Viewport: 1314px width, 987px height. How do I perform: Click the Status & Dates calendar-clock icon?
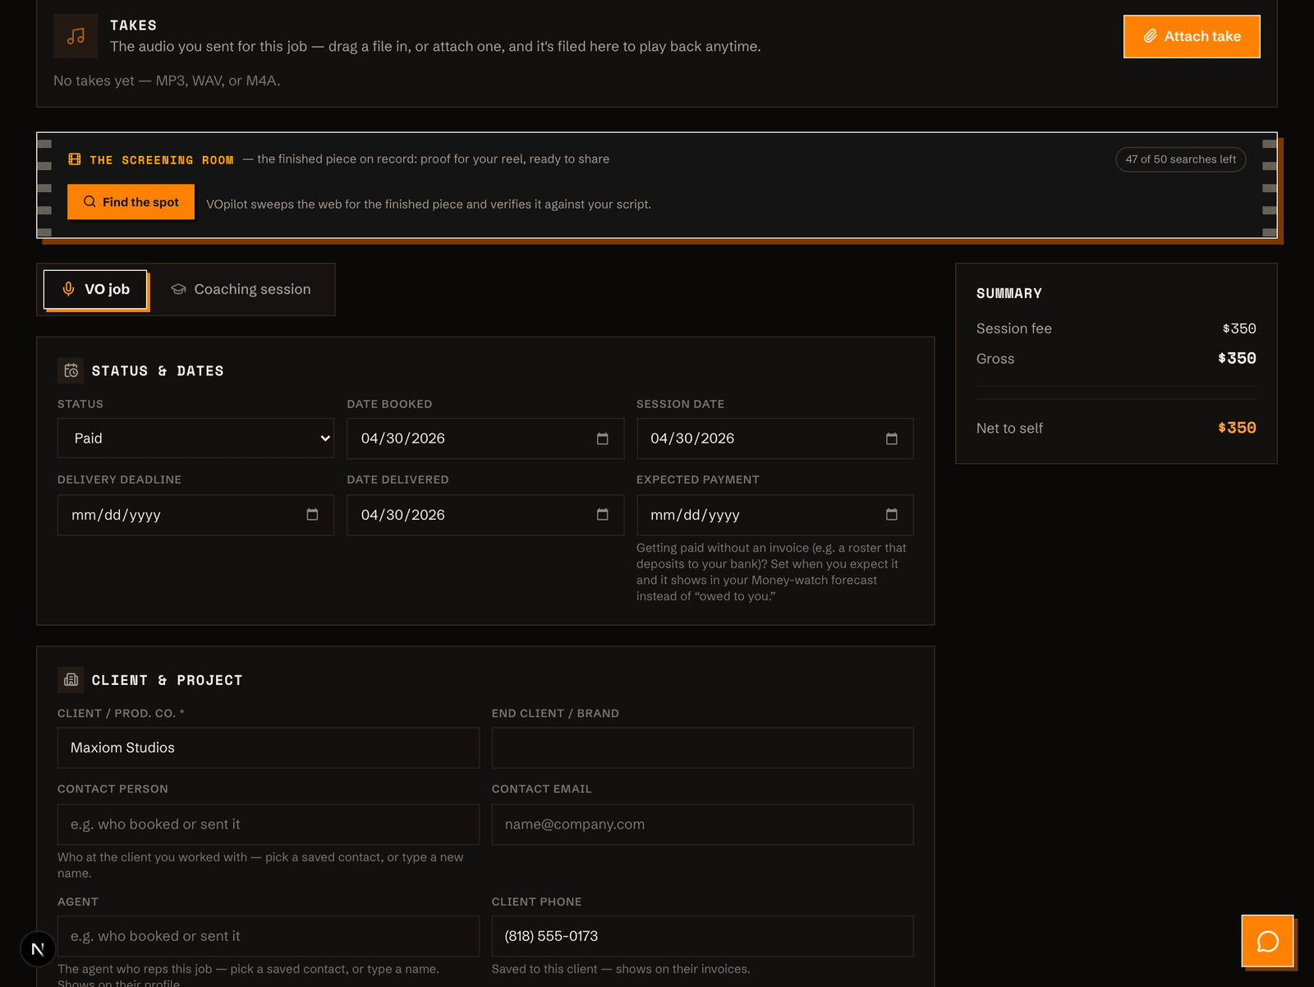71,371
